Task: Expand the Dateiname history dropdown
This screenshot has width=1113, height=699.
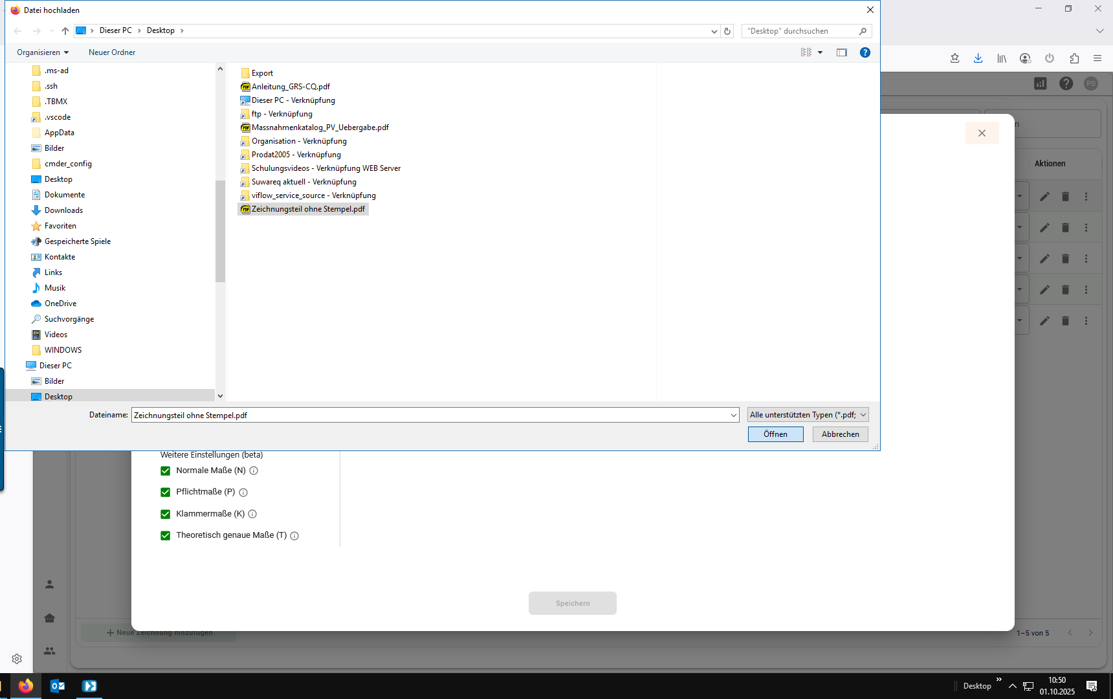Action: [733, 416]
